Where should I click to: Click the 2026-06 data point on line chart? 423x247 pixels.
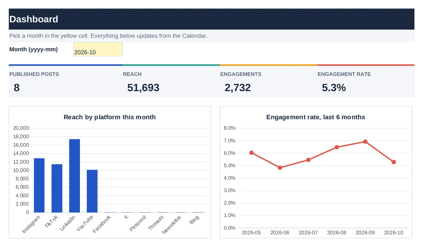(x=280, y=168)
